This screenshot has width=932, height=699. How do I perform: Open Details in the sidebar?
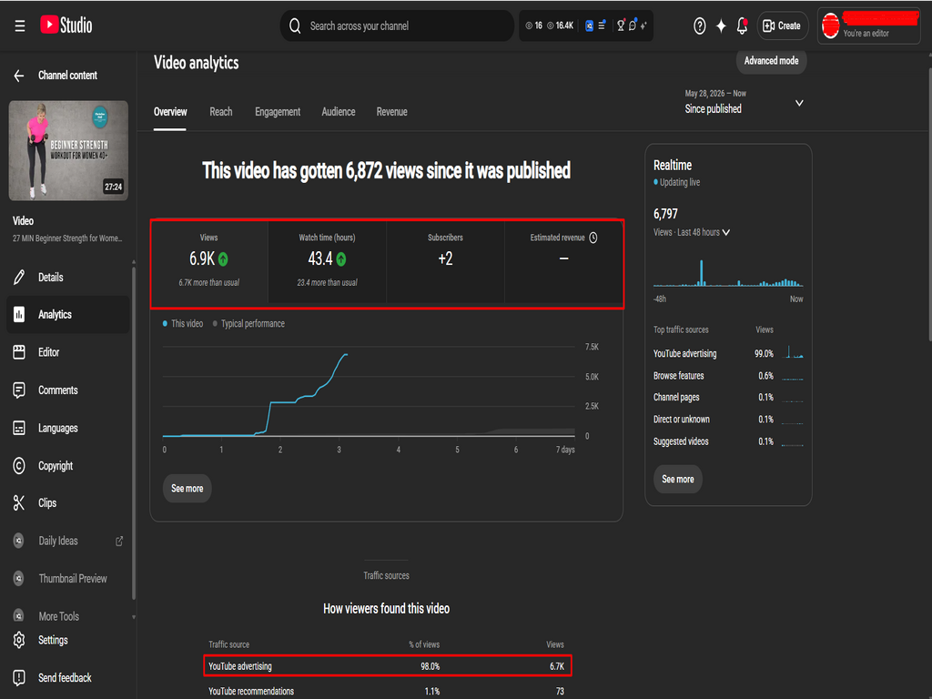(x=67, y=277)
